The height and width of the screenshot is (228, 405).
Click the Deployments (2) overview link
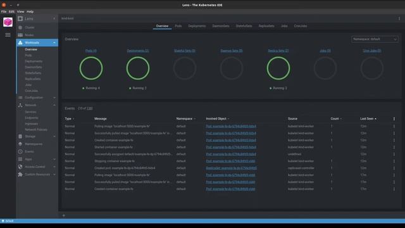[x=138, y=51]
